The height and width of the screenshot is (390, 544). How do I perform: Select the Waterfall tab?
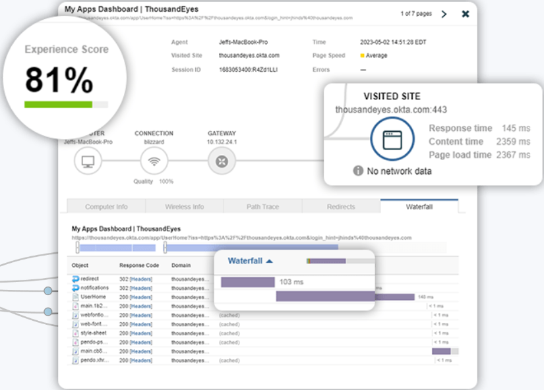(x=419, y=207)
